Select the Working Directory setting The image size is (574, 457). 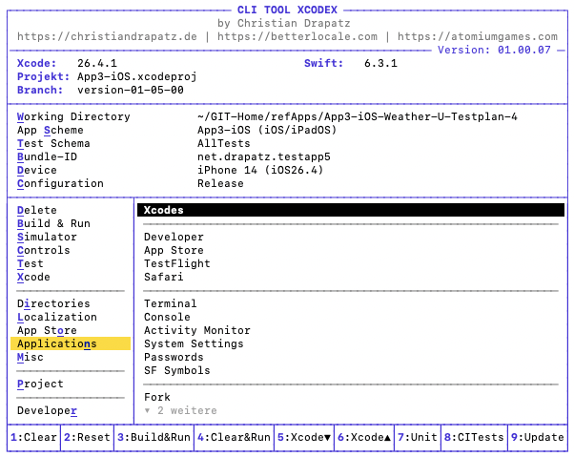(73, 116)
